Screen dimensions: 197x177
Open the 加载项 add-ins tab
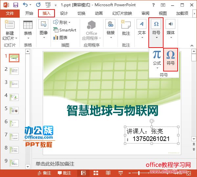click(x=182, y=13)
